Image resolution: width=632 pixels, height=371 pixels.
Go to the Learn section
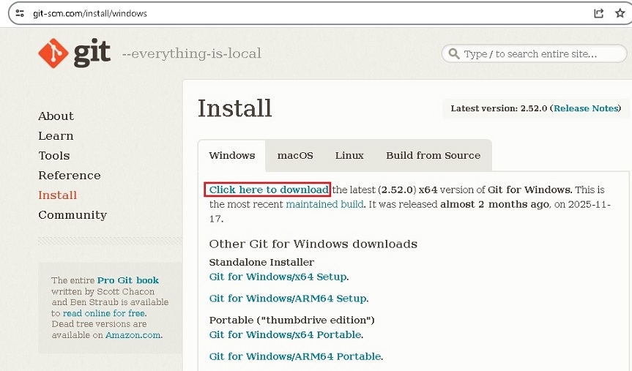(x=56, y=135)
